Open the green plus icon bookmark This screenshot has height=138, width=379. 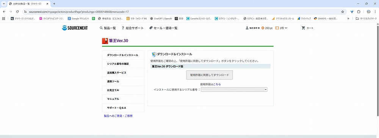94,18
